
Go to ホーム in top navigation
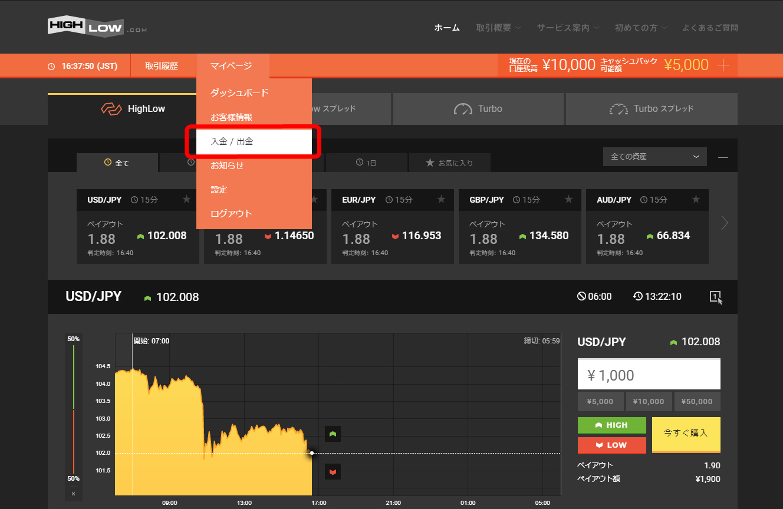click(447, 28)
